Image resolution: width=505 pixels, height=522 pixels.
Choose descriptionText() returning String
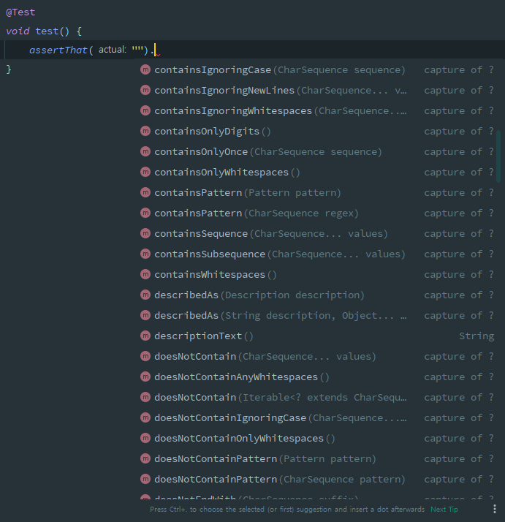pyautogui.click(x=316, y=336)
